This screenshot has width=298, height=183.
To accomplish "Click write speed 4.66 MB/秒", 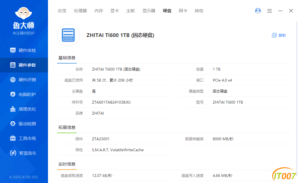I will 223,176.
